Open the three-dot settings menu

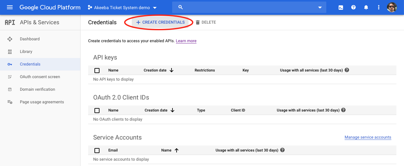379,7
